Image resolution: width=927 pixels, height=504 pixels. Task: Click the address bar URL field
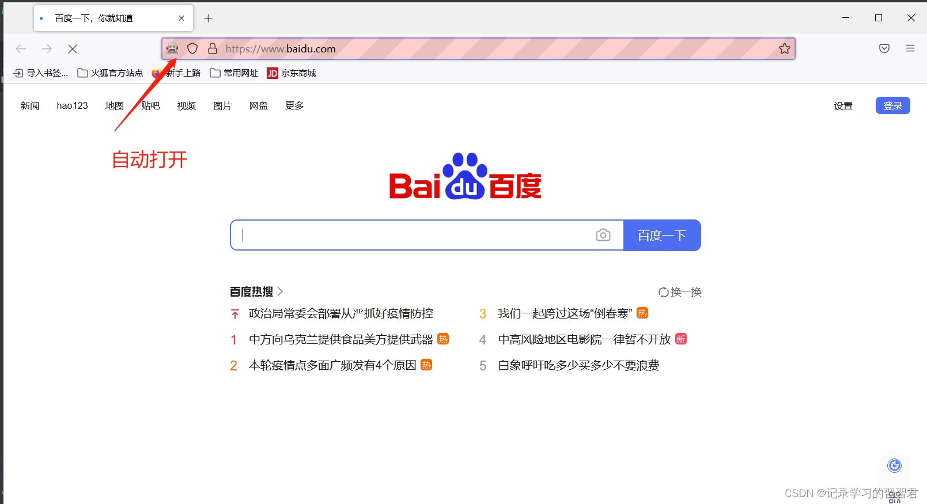[478, 49]
